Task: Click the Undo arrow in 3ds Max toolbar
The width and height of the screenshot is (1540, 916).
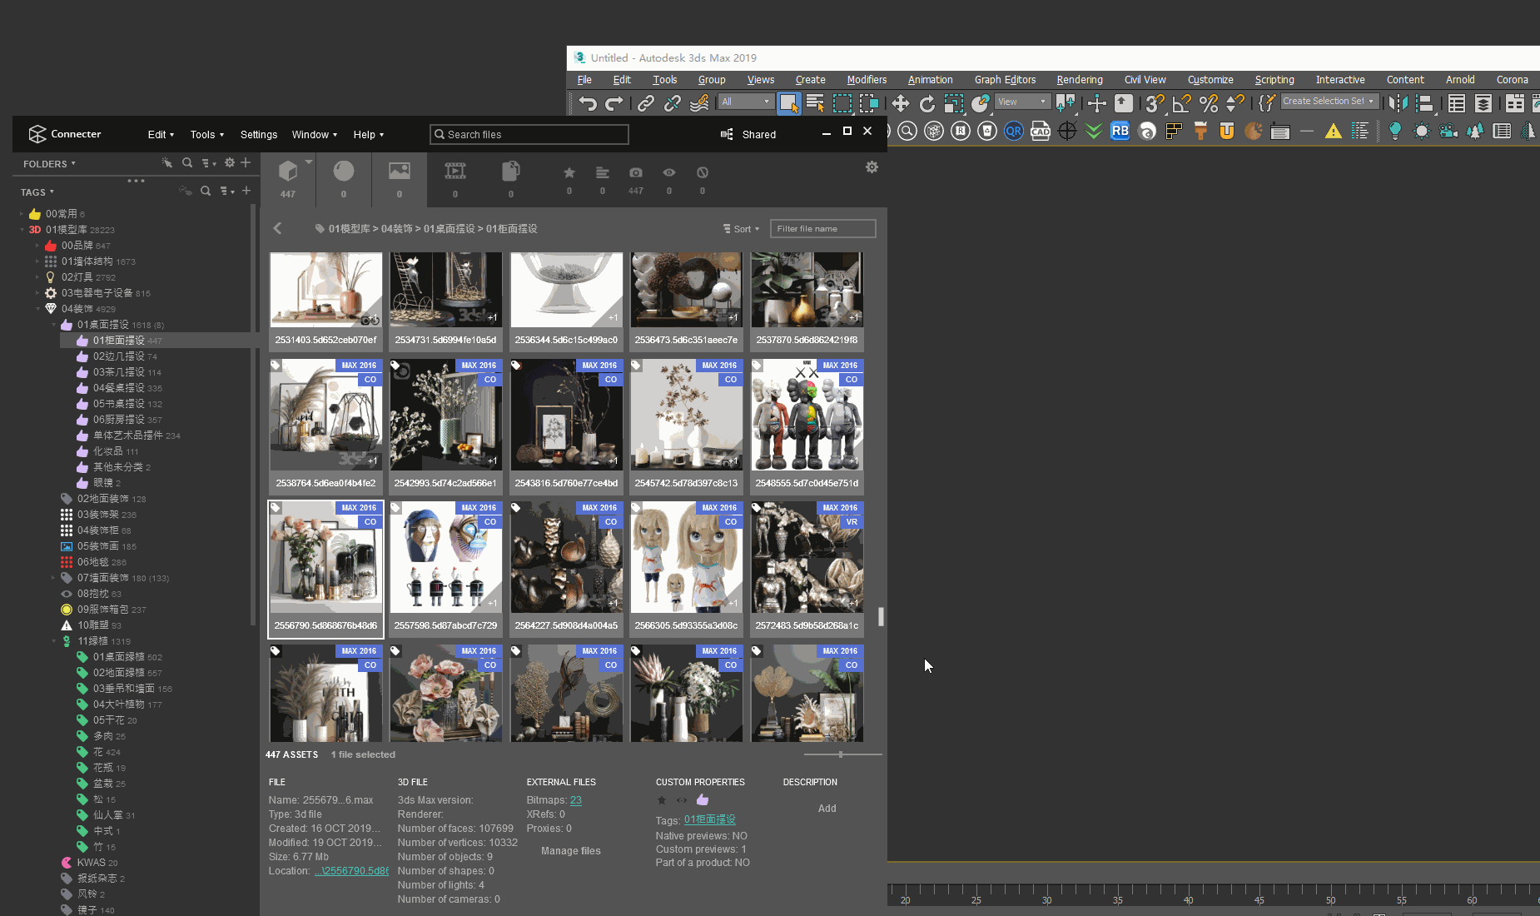Action: click(588, 103)
